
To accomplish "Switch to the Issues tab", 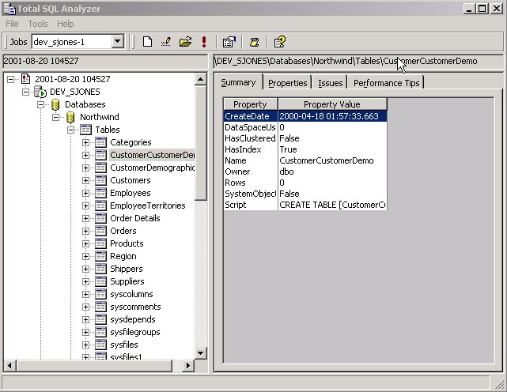I will [x=330, y=83].
